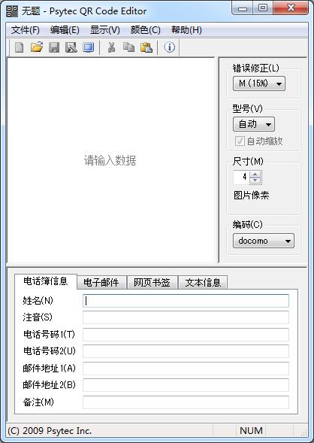Click the Cut scissors icon

pyautogui.click(x=112, y=47)
